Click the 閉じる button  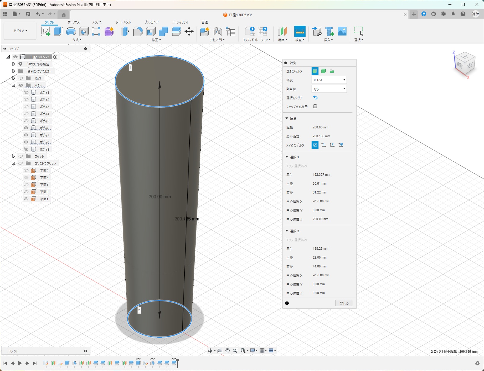pos(344,303)
